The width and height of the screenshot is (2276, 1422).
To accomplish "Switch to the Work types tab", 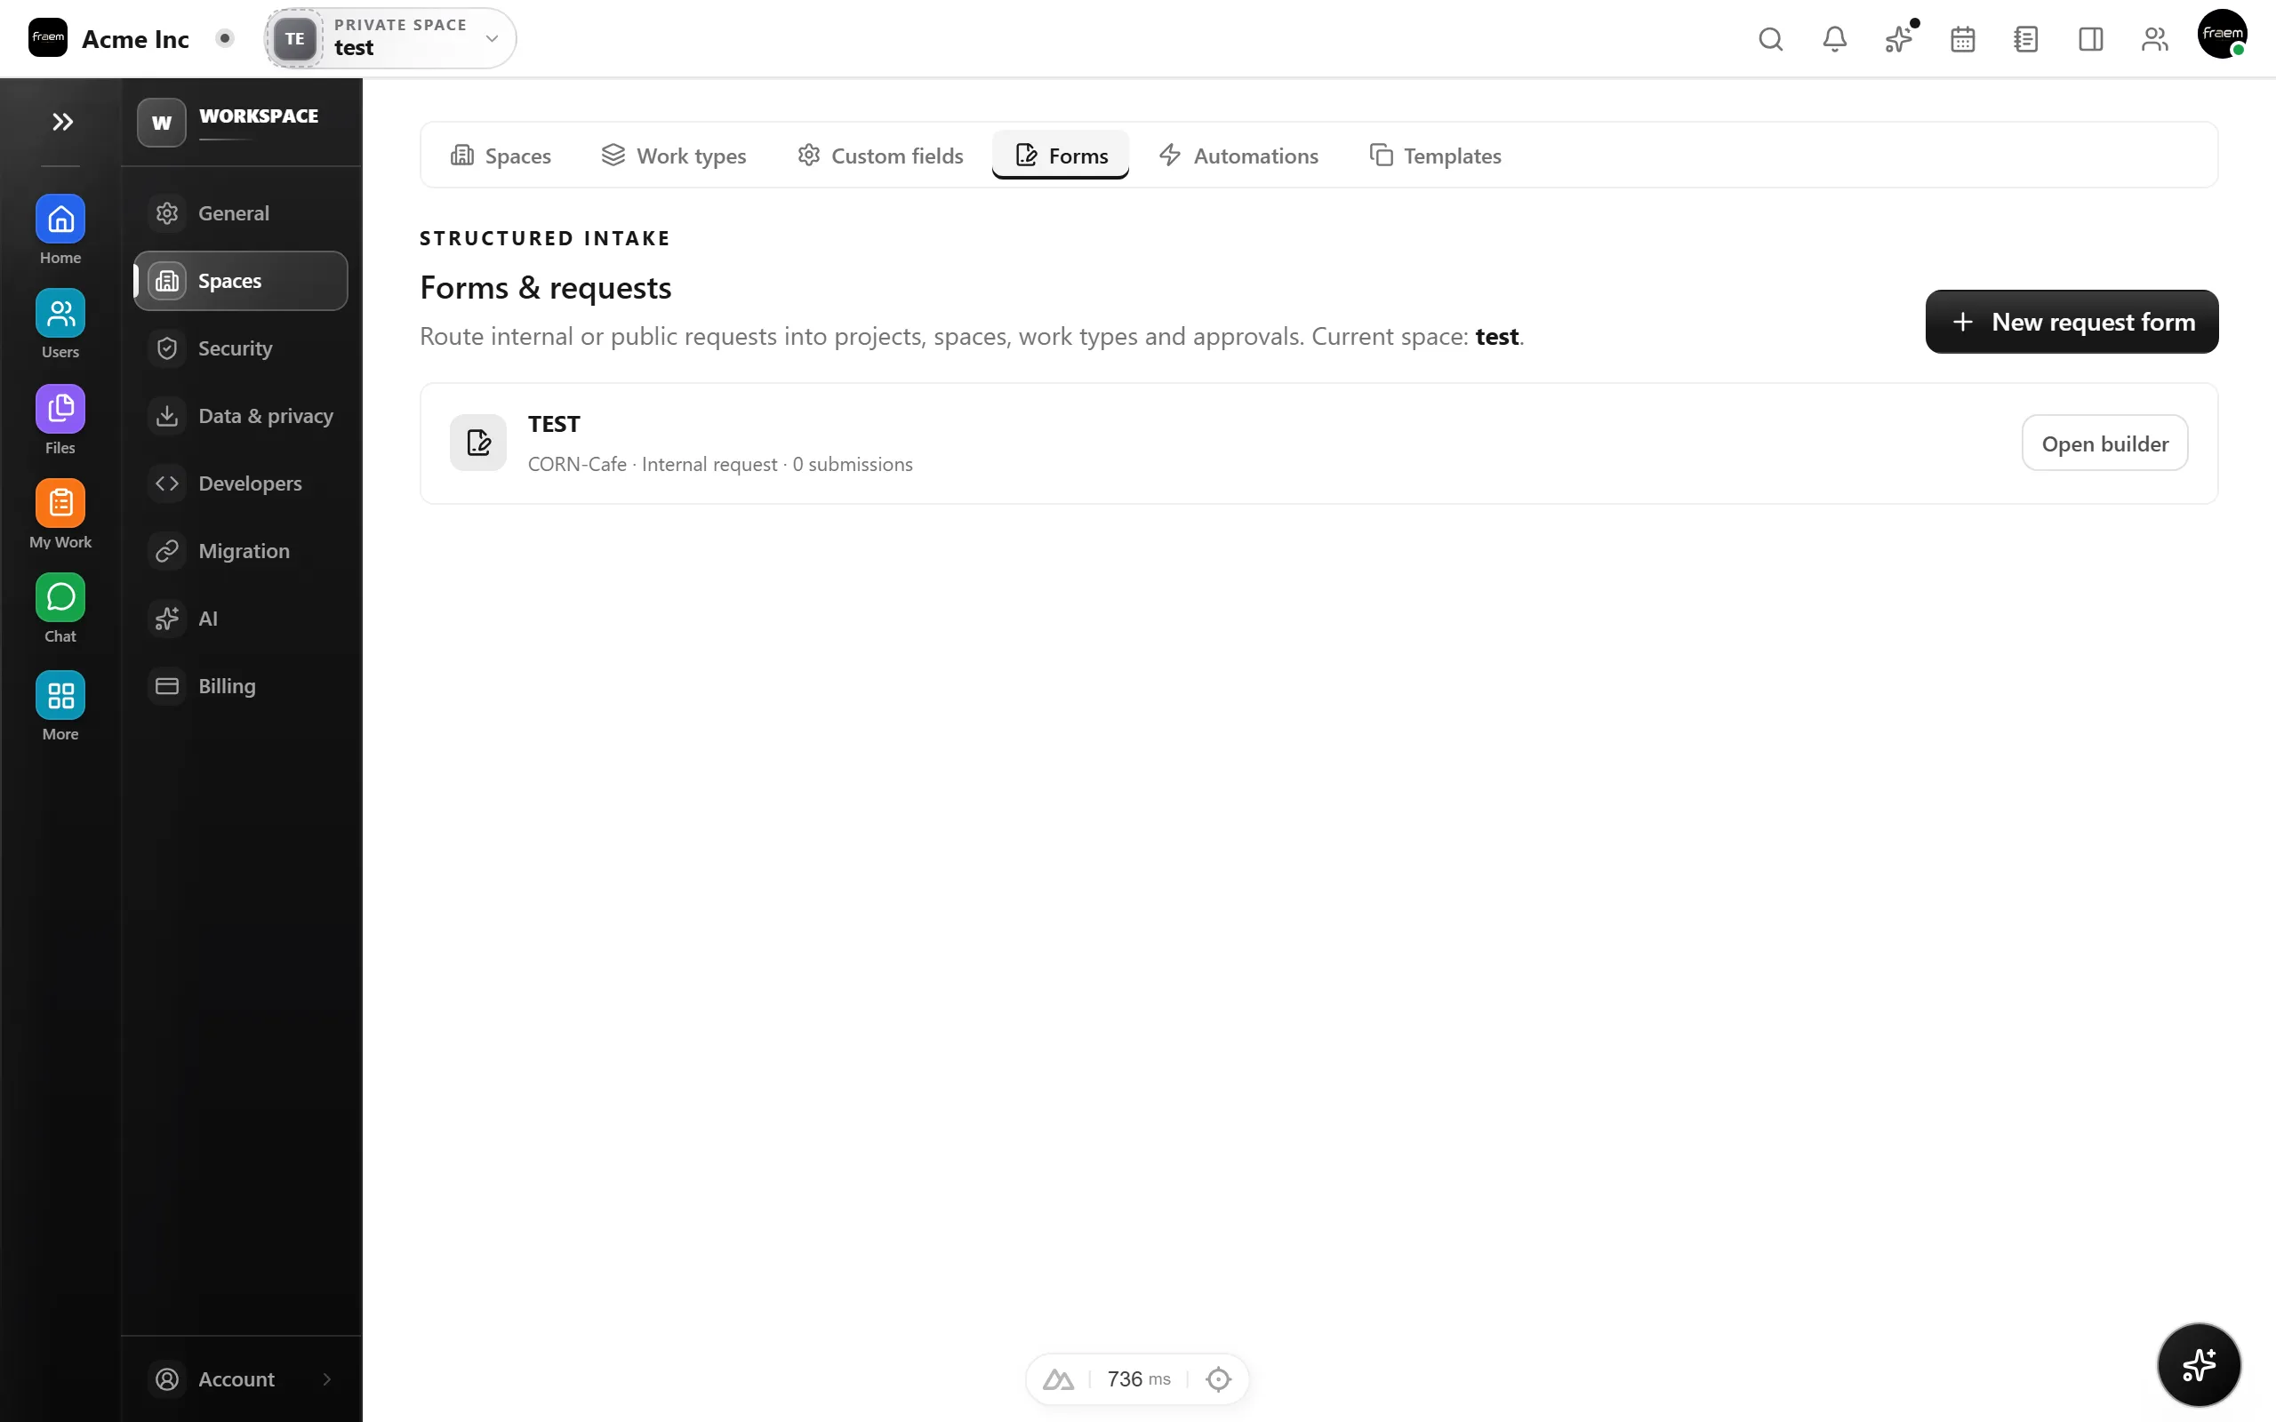I will point(673,156).
